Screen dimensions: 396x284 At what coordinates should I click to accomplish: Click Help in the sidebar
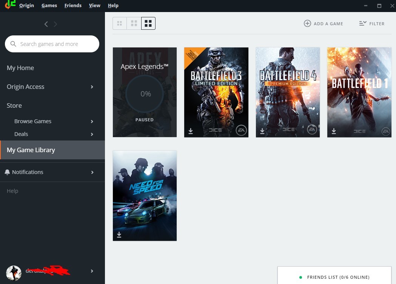(12, 191)
